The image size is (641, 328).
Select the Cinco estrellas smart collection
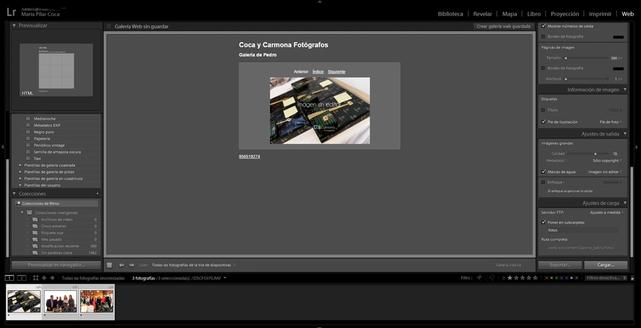click(53, 226)
